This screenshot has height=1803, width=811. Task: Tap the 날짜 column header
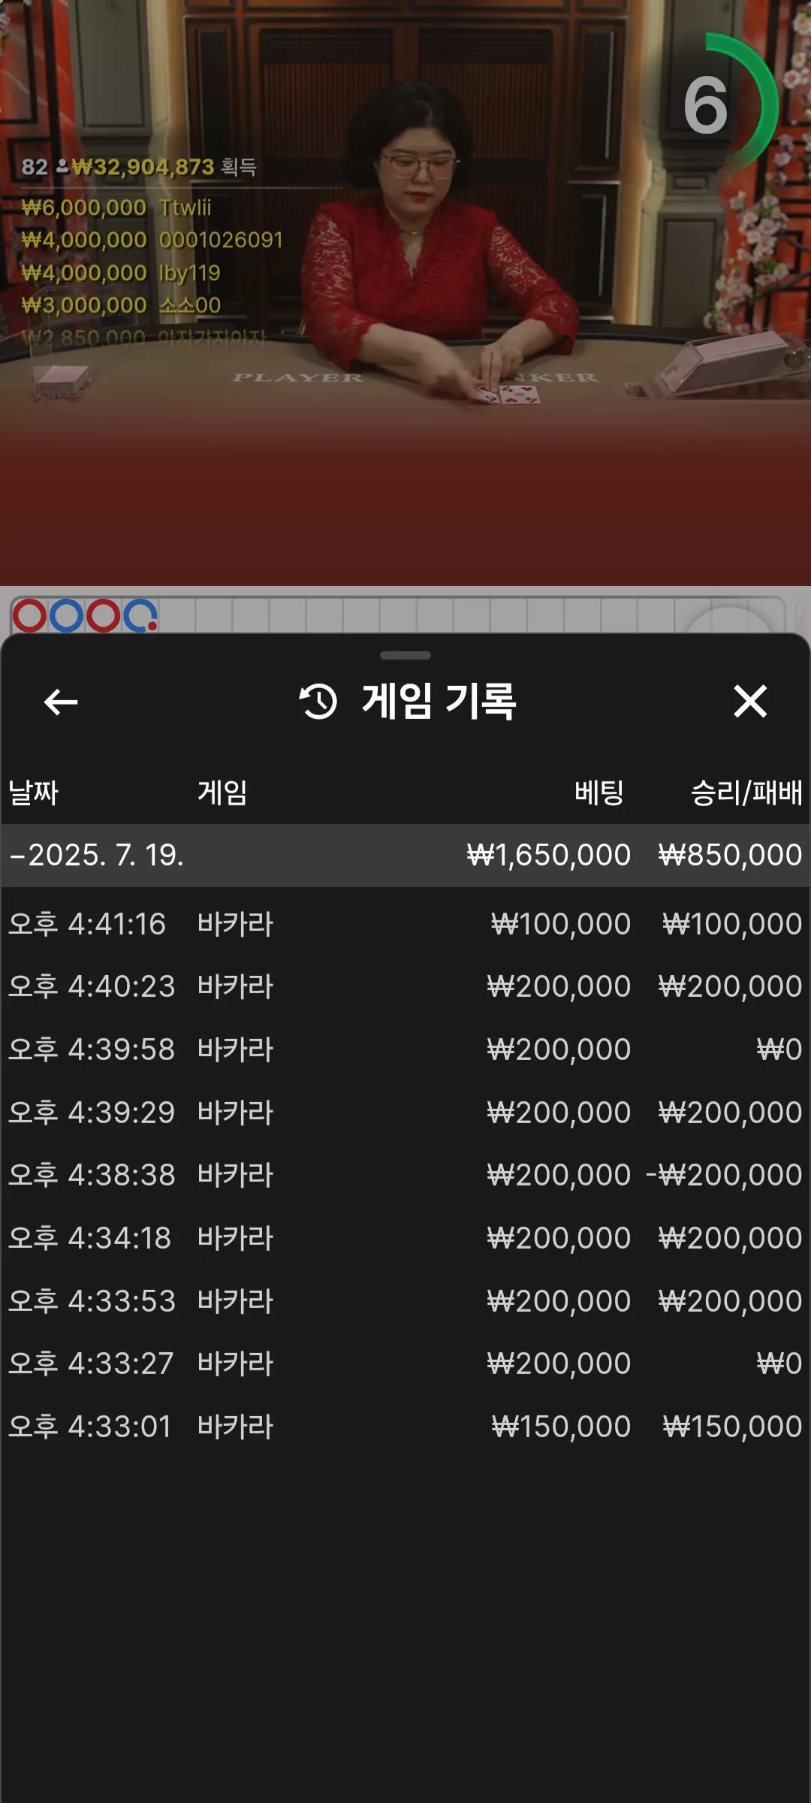(33, 793)
